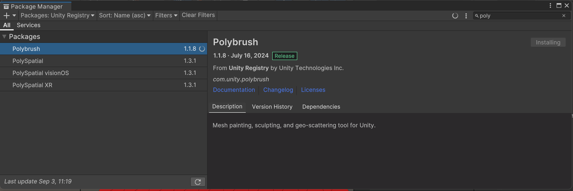
Task: Click the loading spinner in the toolbar
Action: click(x=455, y=16)
